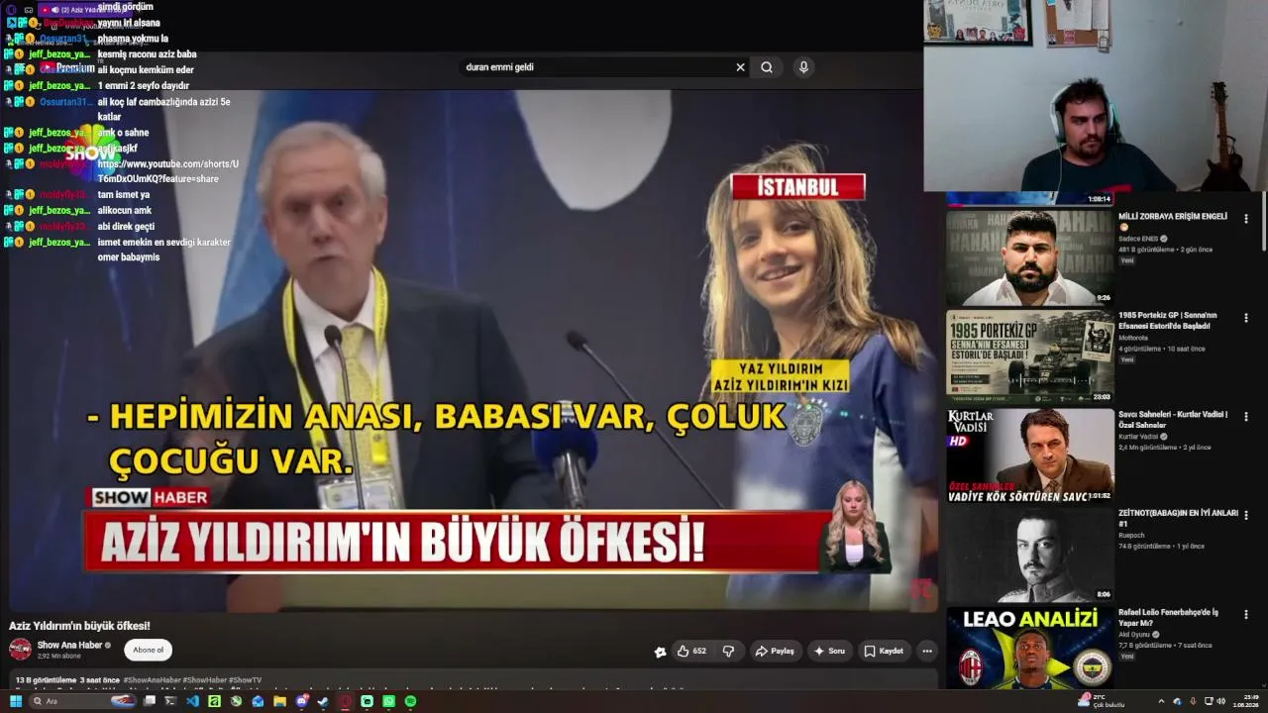Open the Windows Start menu
The image size is (1268, 713).
(15, 701)
